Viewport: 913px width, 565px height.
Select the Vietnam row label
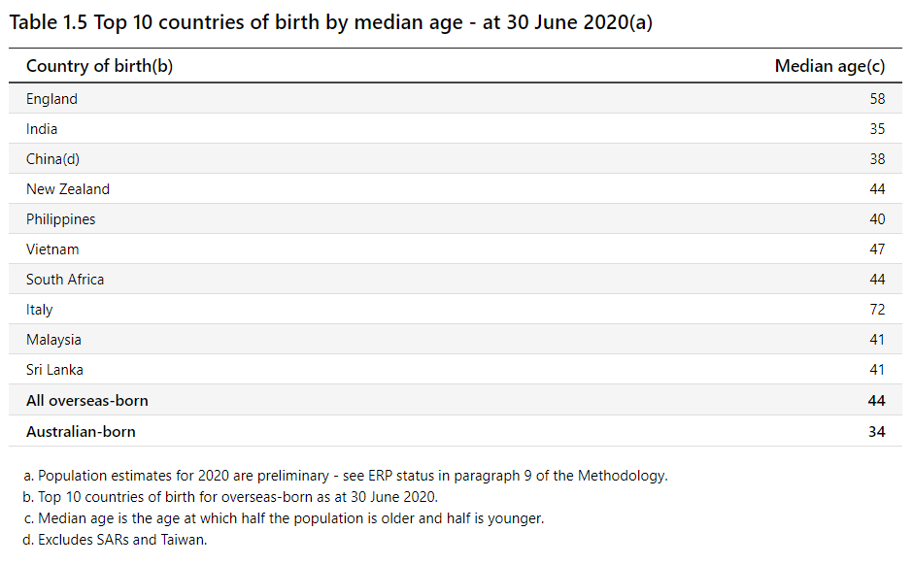(52, 249)
